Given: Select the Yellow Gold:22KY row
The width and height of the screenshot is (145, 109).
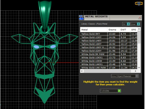Looking at the screenshot, I should click(109, 51).
